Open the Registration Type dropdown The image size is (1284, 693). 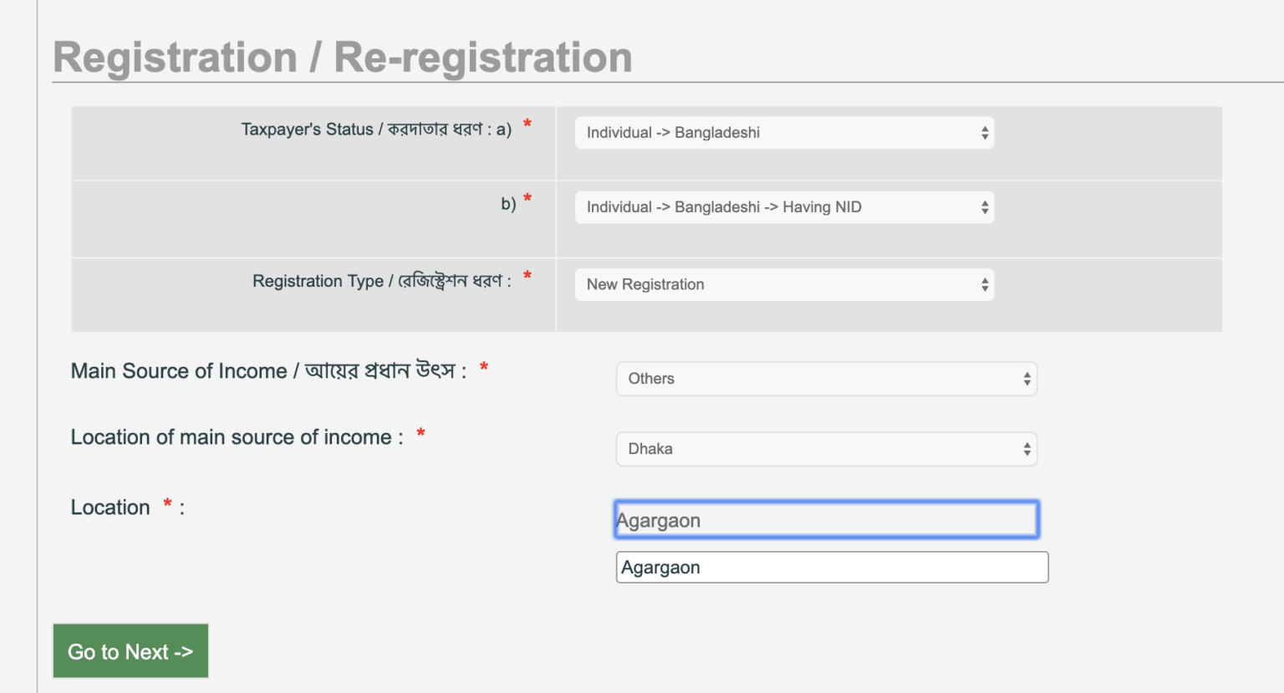click(x=782, y=284)
